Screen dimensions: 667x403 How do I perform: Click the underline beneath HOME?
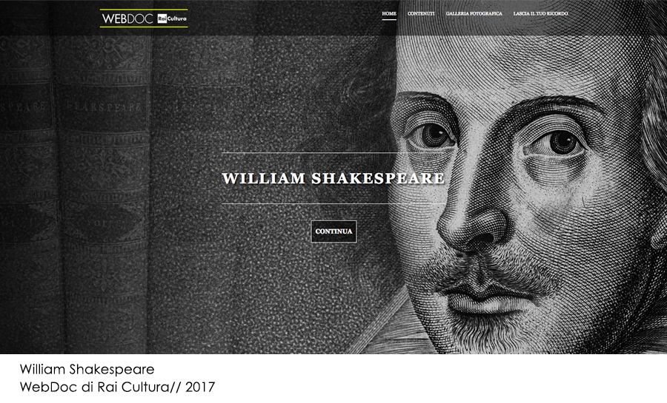coord(389,19)
